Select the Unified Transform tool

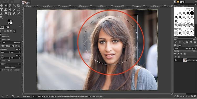[x=1, y=9]
